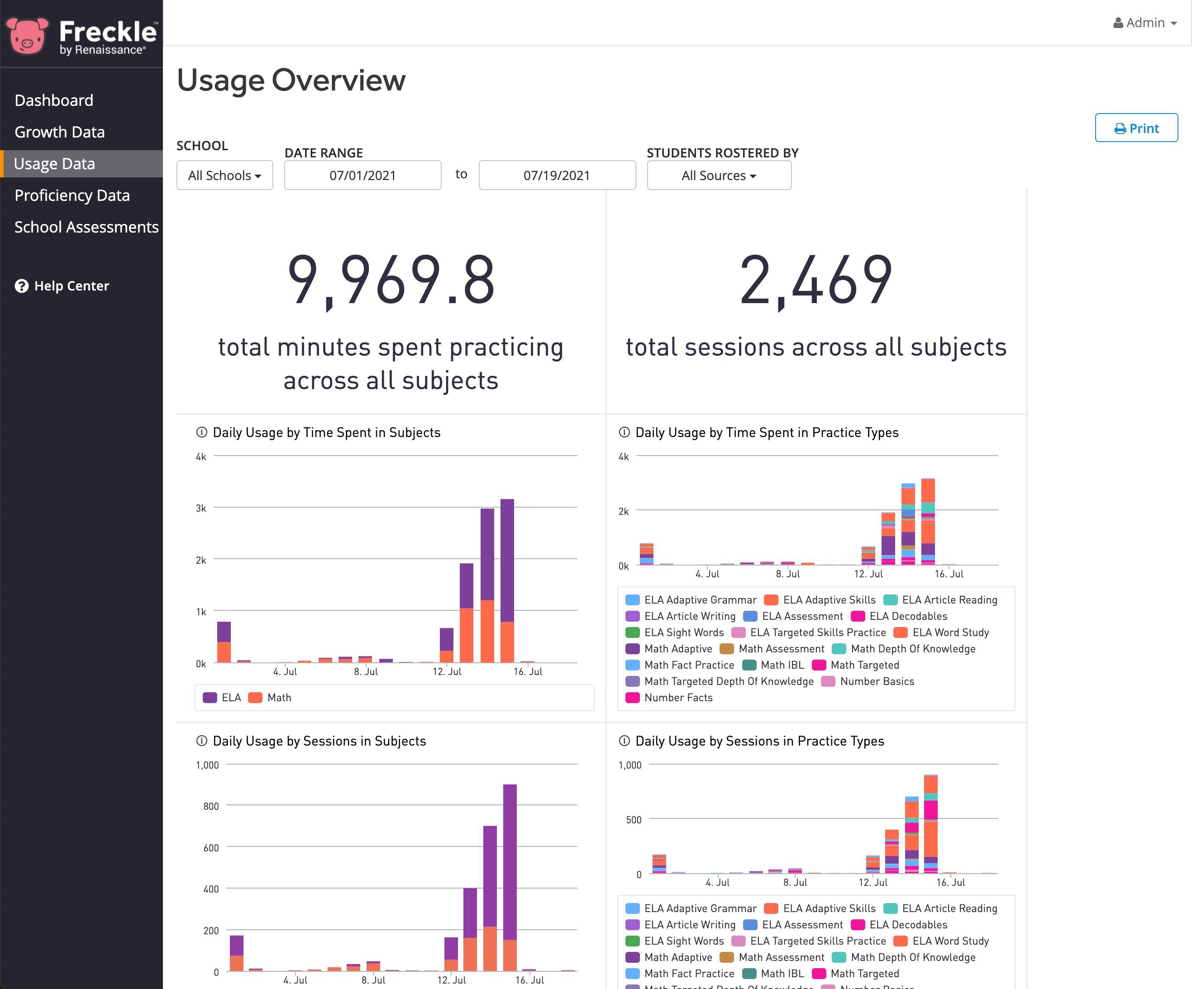Toggle ELA Targeted Skills Practice in Time Spent legend

pyautogui.click(x=809, y=632)
